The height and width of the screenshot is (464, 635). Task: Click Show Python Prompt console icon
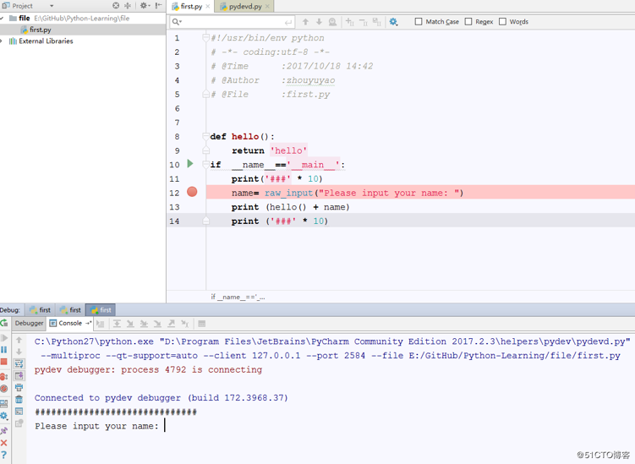point(19,412)
